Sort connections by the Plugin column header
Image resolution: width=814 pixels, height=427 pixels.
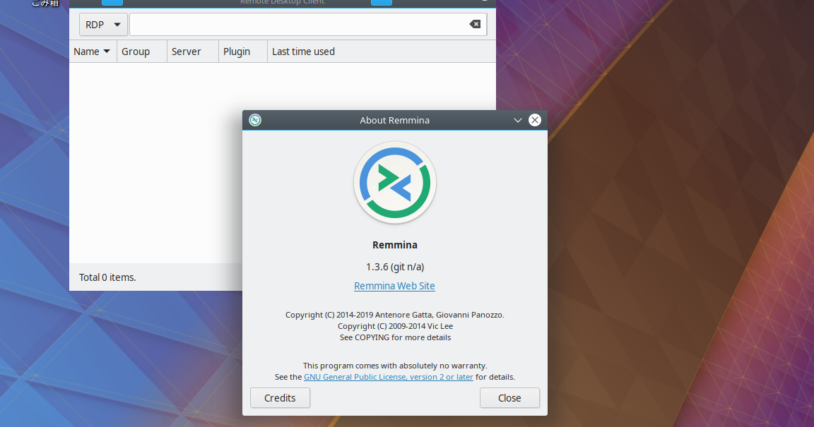pos(236,51)
